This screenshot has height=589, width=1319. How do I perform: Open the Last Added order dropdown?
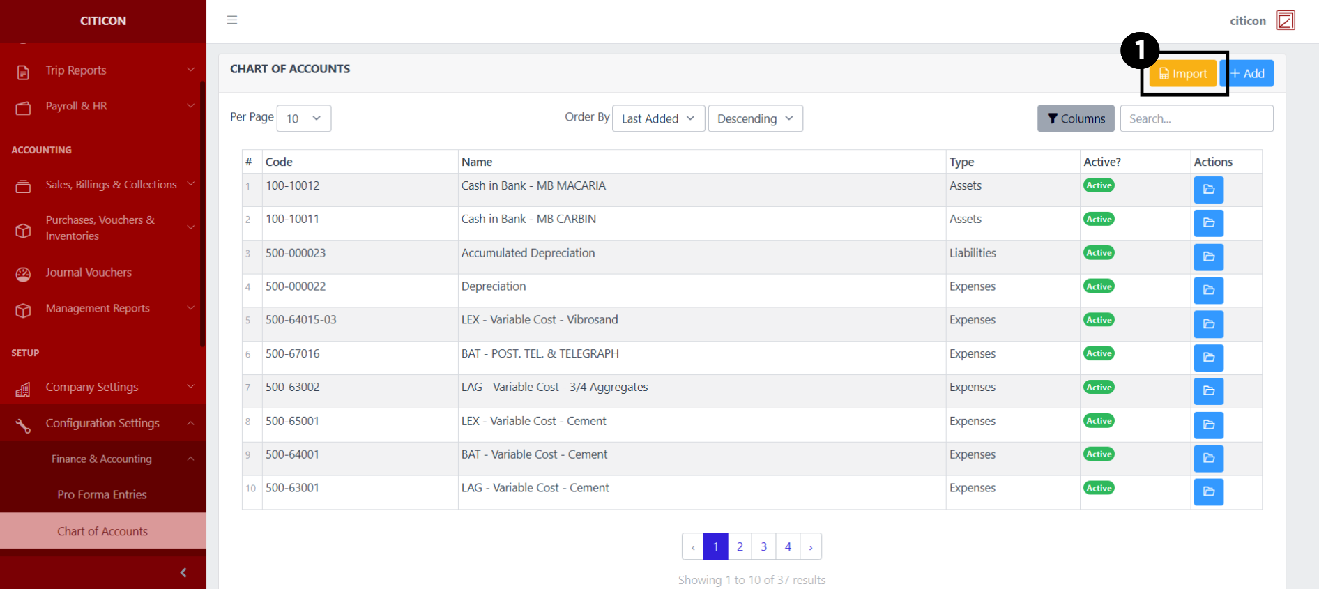(x=657, y=118)
